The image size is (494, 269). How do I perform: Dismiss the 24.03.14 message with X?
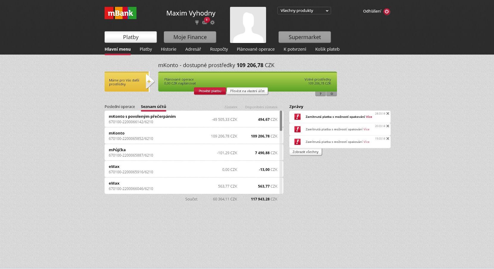pyautogui.click(x=388, y=114)
